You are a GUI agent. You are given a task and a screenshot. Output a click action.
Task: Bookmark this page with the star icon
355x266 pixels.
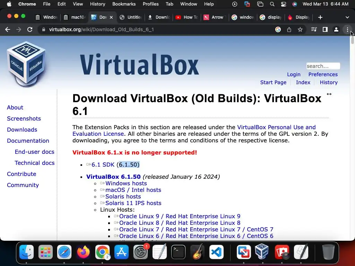[x=300, y=29]
